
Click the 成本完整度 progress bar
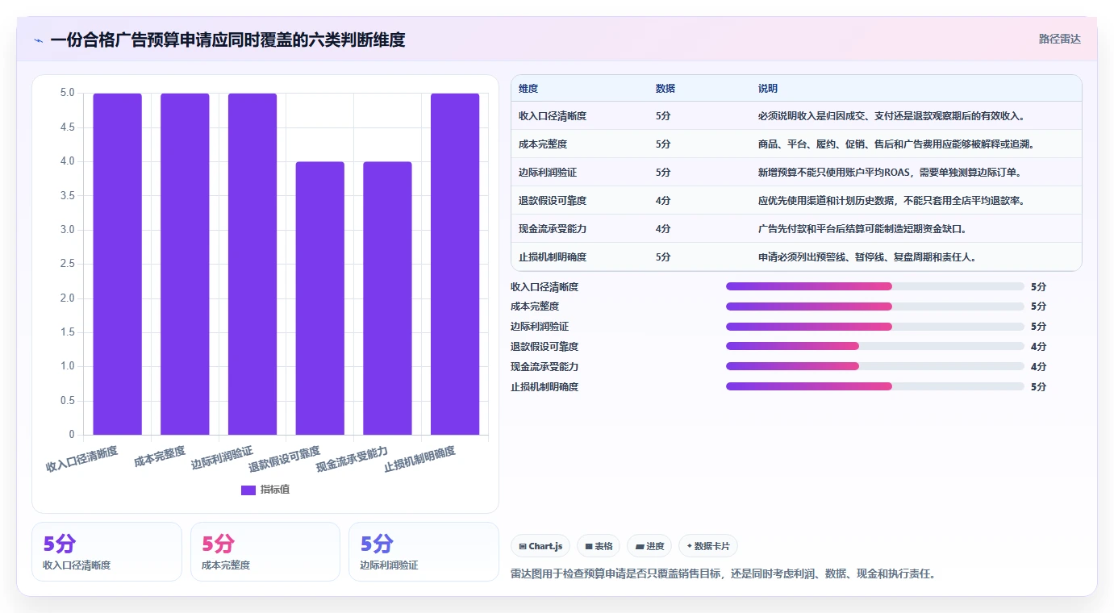point(875,306)
